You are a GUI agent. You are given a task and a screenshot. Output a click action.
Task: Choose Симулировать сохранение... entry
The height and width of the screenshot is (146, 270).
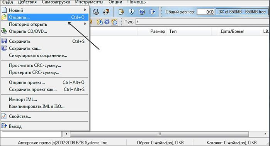click(x=45, y=55)
